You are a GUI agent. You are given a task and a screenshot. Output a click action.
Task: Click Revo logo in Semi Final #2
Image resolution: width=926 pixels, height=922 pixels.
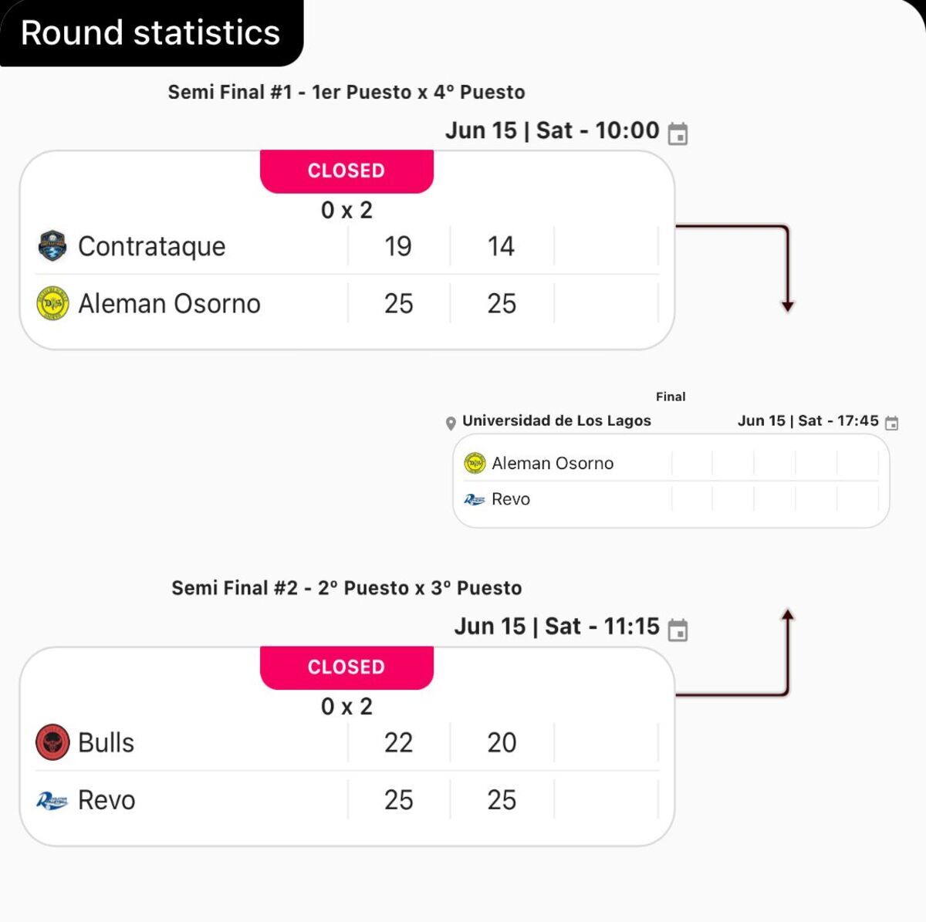[x=52, y=801]
